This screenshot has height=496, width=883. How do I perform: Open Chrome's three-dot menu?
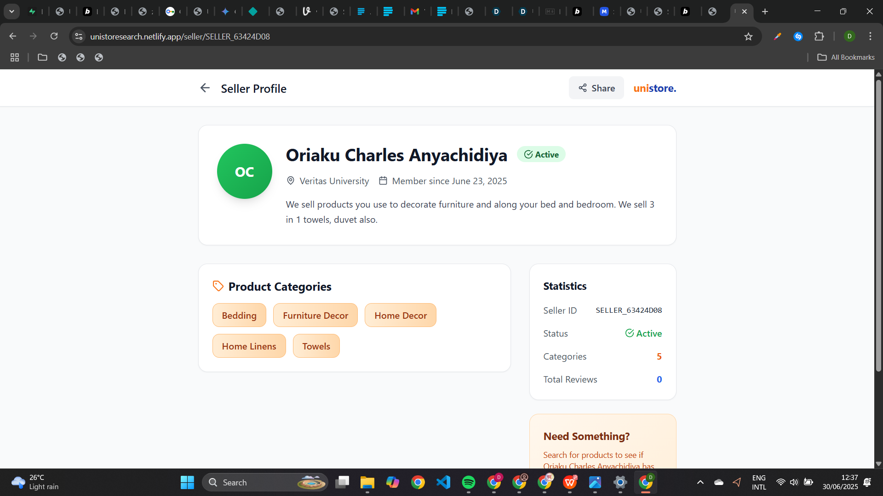(870, 36)
